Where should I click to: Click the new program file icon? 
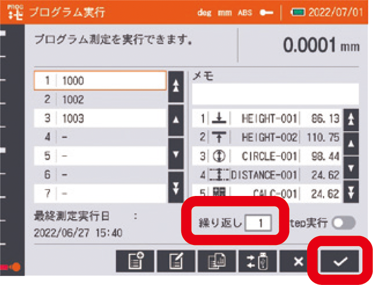(x=135, y=261)
